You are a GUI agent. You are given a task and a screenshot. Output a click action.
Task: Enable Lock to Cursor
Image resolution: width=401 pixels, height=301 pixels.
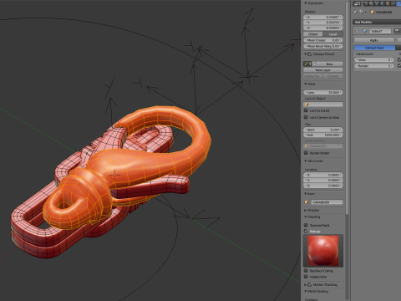pos(306,110)
